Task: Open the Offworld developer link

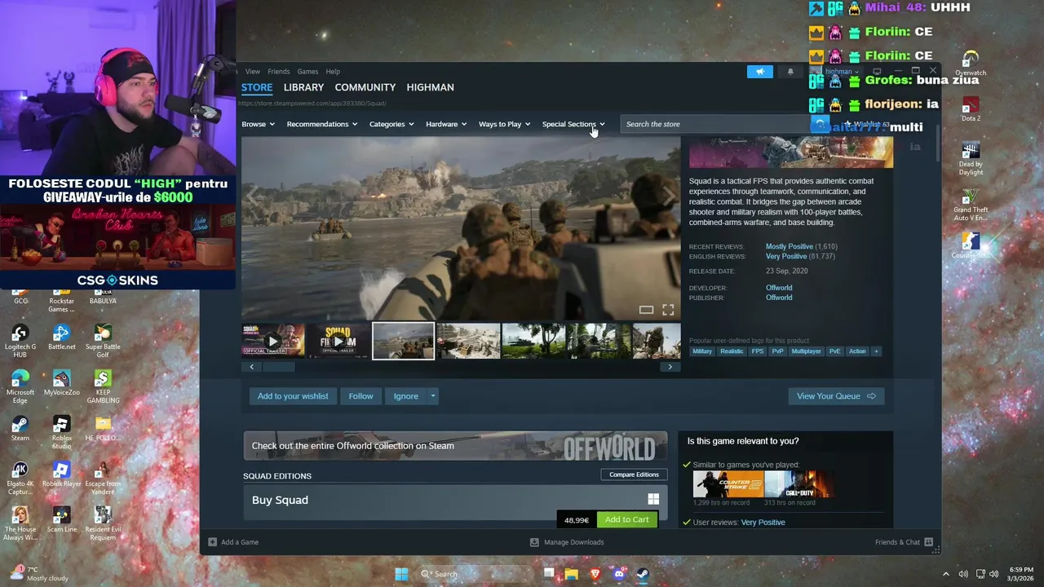Action: pos(779,288)
